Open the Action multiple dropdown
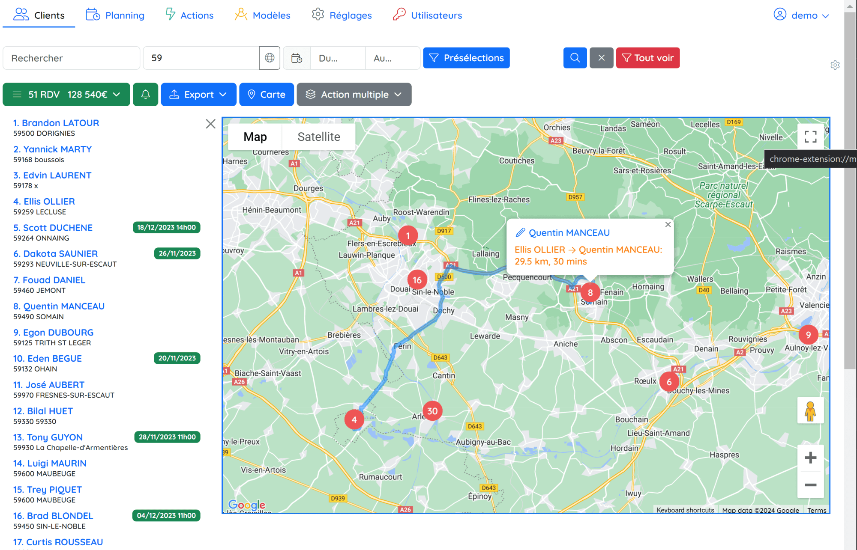The image size is (857, 550). point(354,94)
